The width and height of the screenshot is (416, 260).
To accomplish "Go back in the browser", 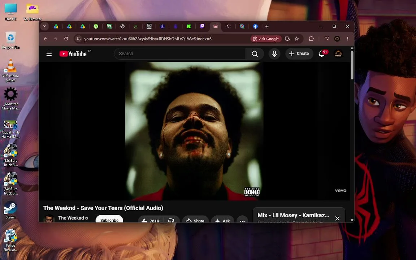I will coord(45,39).
